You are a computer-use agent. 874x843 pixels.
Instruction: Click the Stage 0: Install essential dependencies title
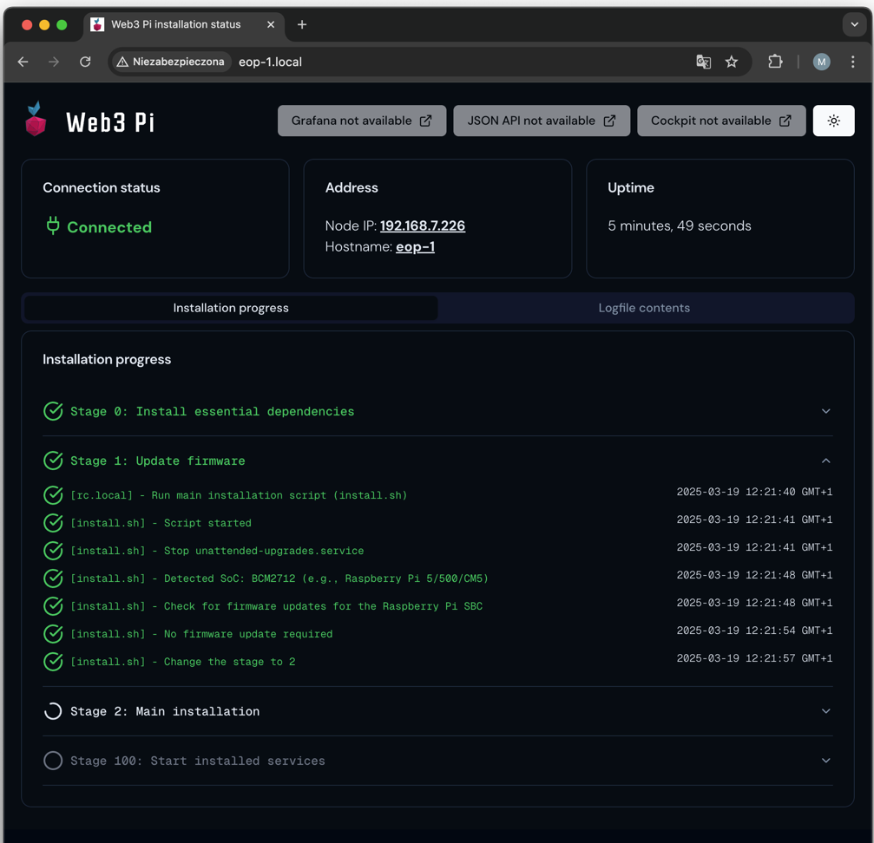tap(212, 411)
